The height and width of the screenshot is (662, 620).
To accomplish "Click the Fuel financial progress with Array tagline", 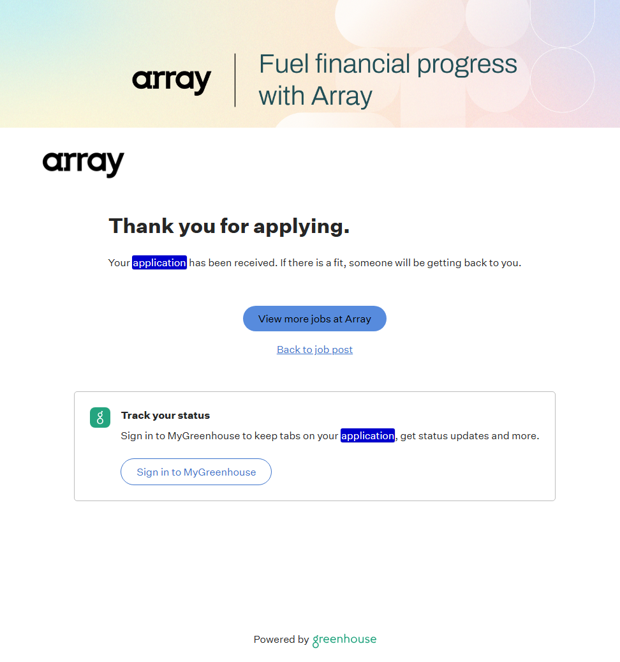I will pos(387,80).
